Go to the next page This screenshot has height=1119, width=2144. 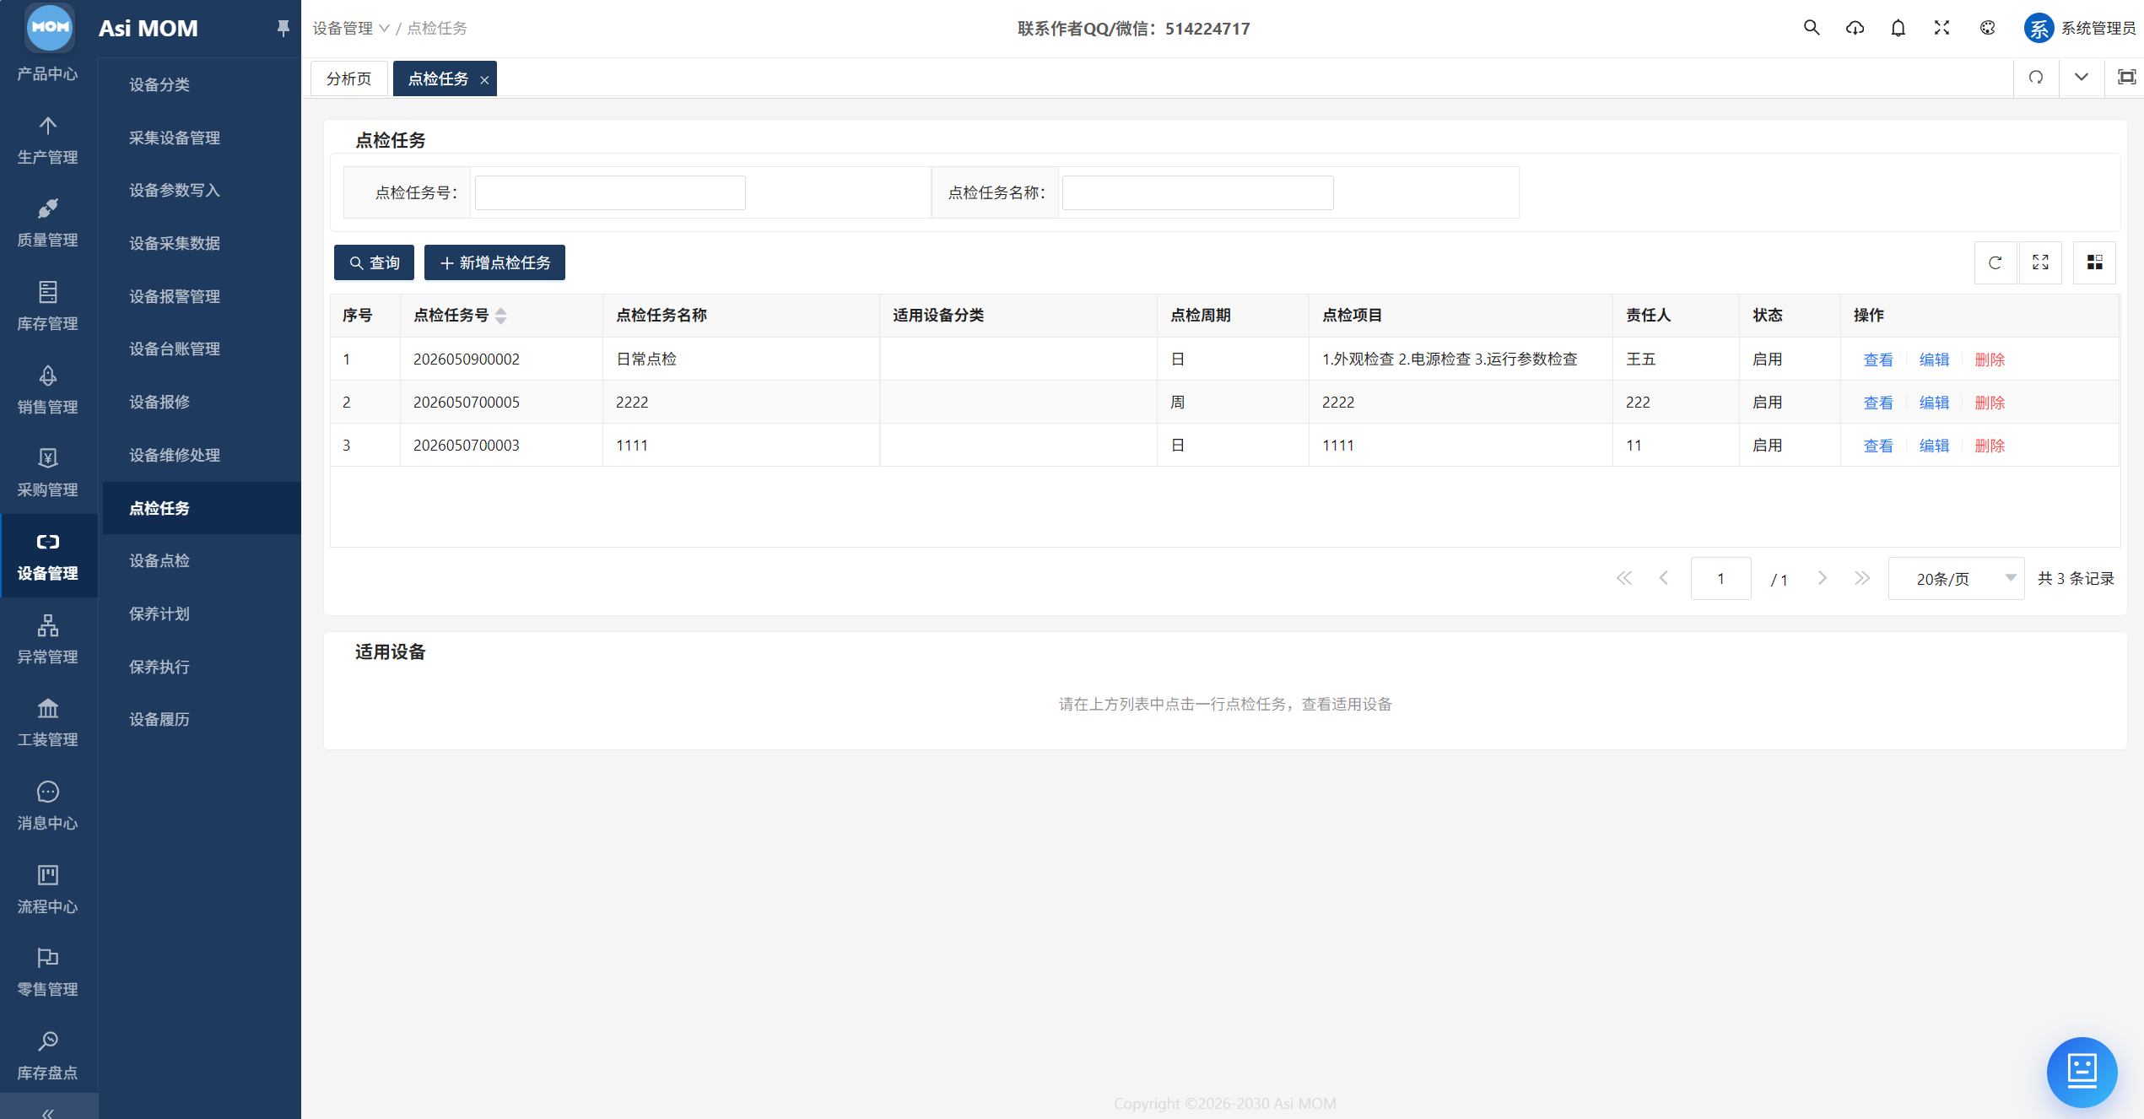tap(1823, 578)
